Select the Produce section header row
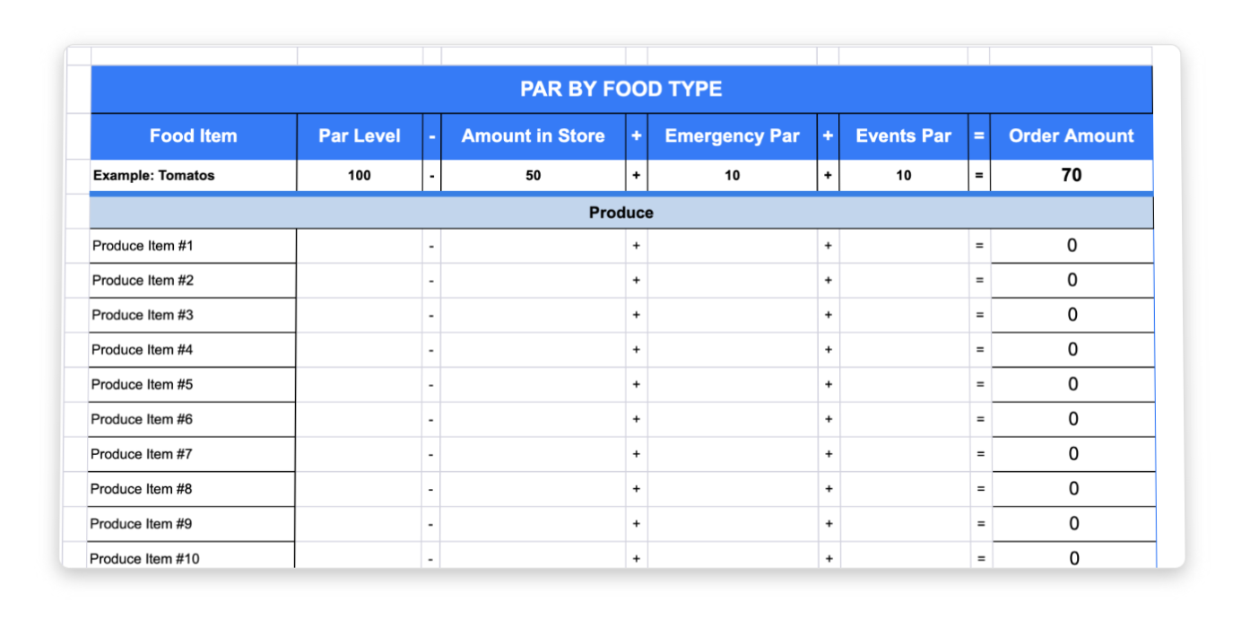 click(x=621, y=213)
